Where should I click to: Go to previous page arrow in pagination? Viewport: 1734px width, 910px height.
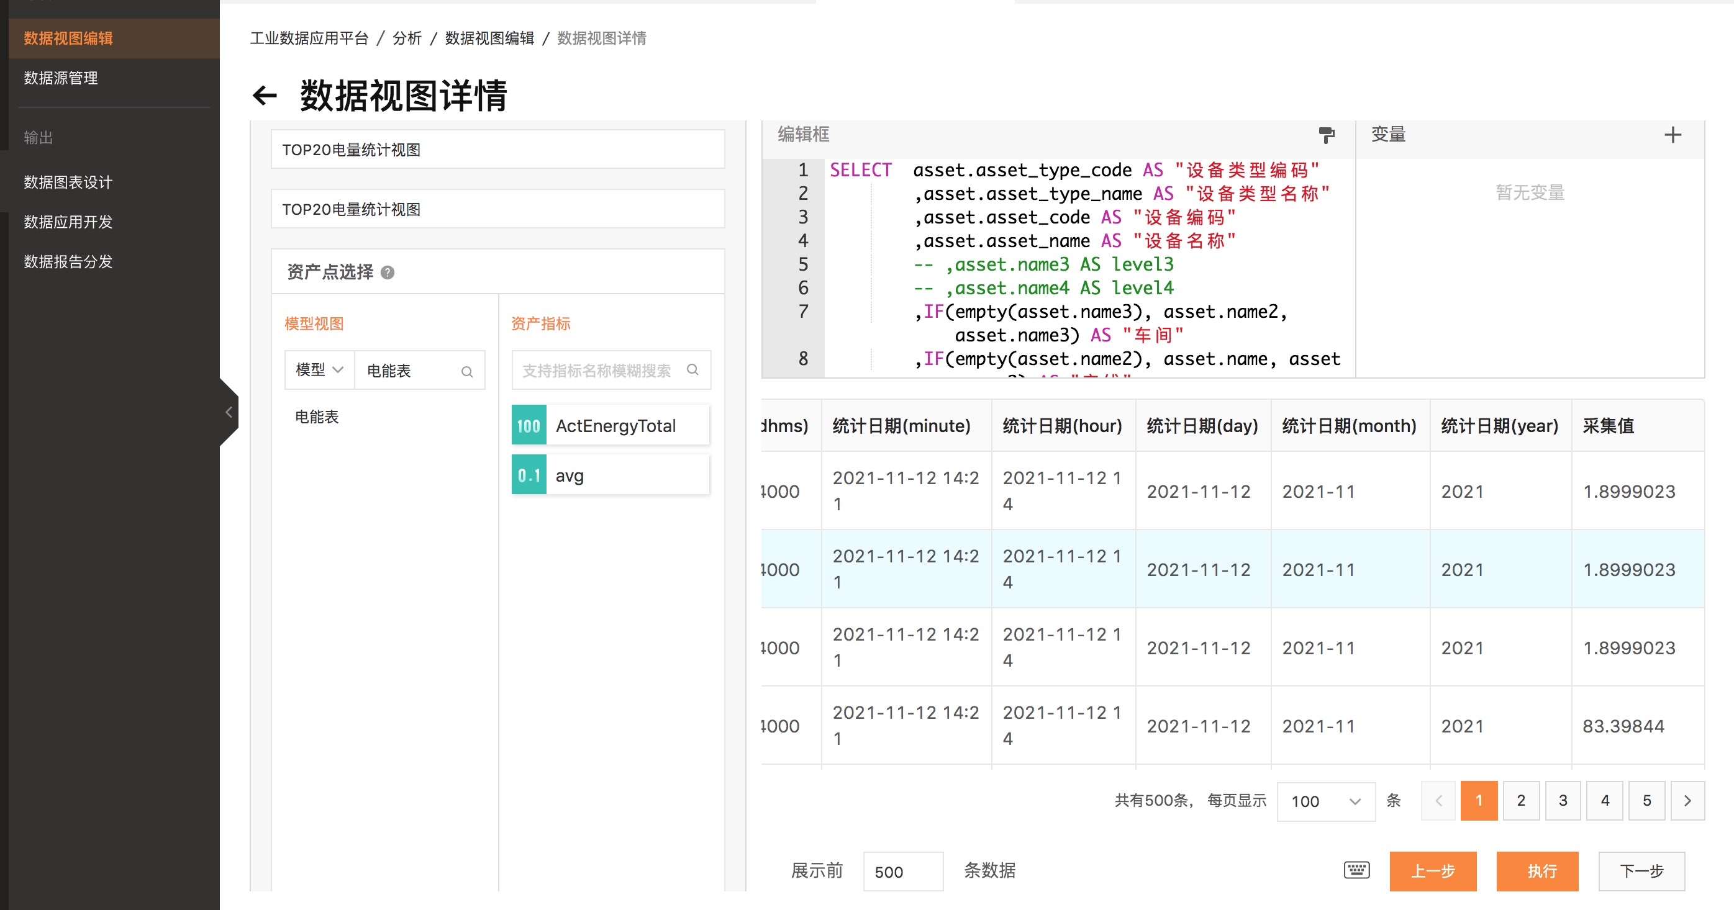coord(1438,800)
